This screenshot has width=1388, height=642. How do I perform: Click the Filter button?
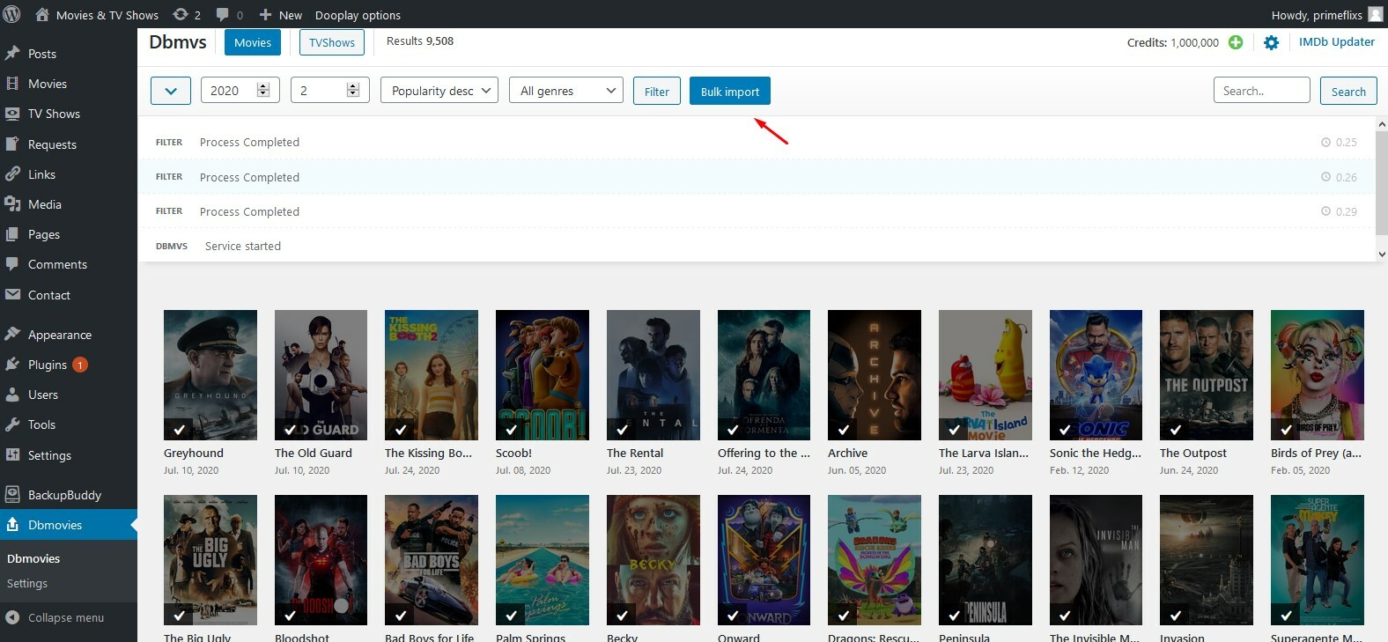click(x=657, y=91)
